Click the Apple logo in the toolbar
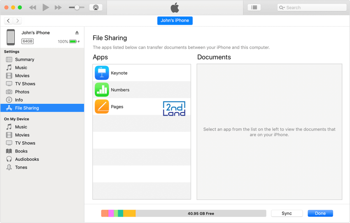 coord(175,7)
